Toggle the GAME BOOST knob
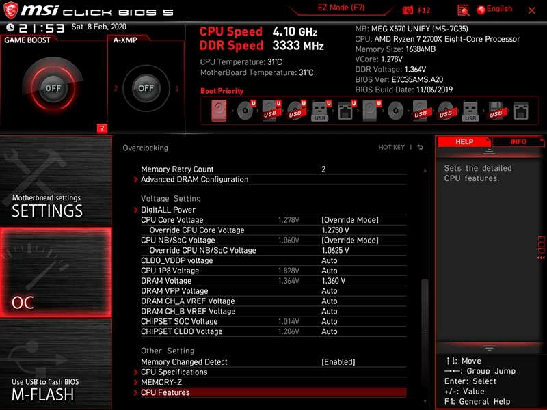Image resolution: width=547 pixels, height=410 pixels. point(53,88)
